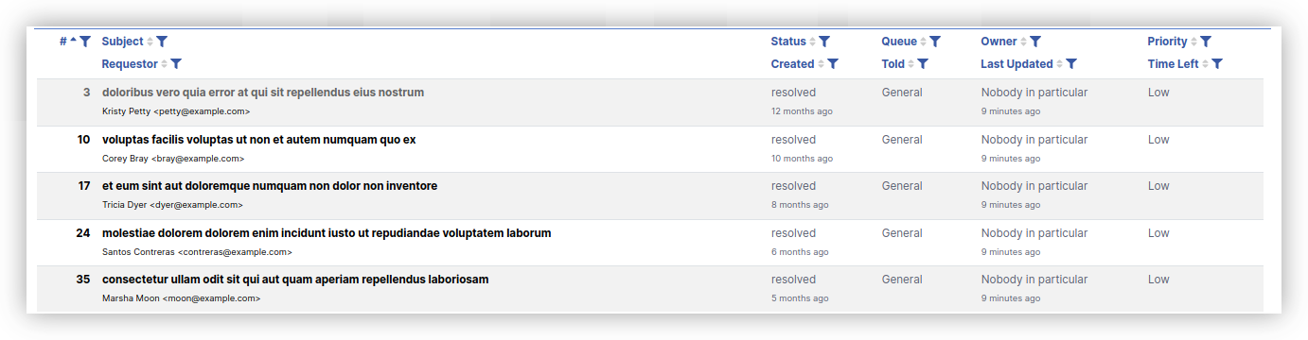Open ticket 'consectetur ullam odit sit qui'
1308x340 pixels.
295,280
